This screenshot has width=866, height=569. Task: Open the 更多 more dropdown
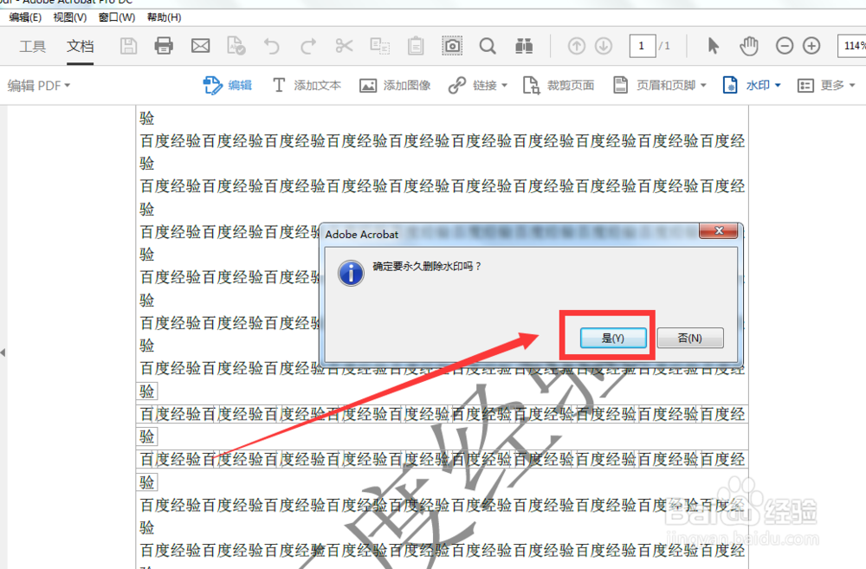pyautogui.click(x=826, y=85)
